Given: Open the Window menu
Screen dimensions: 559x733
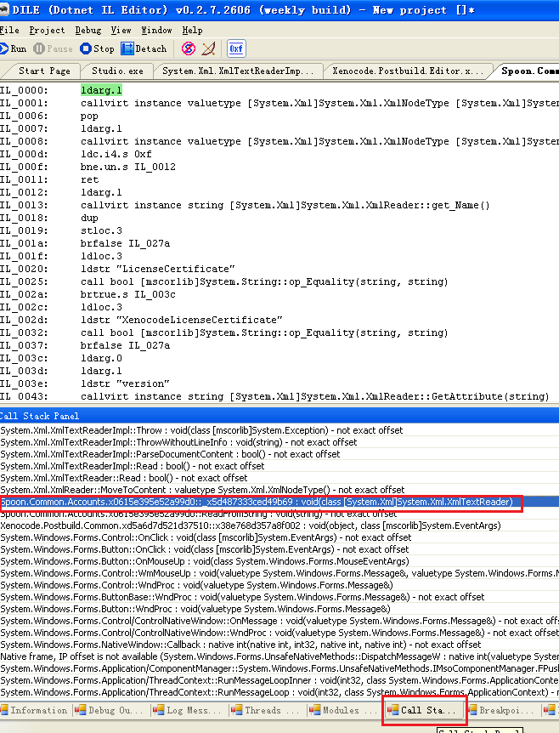Looking at the screenshot, I should (156, 30).
